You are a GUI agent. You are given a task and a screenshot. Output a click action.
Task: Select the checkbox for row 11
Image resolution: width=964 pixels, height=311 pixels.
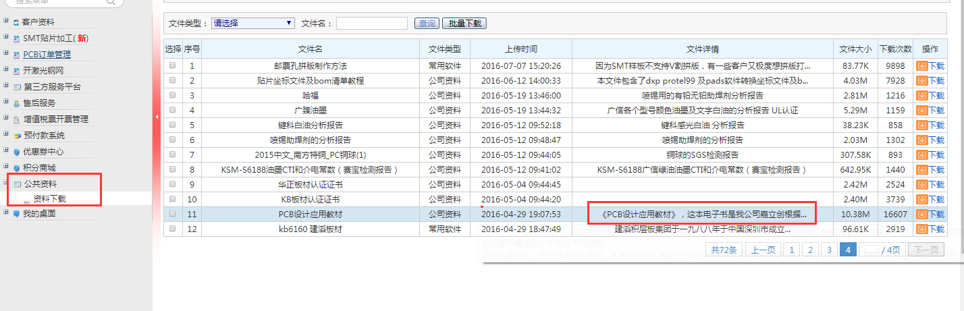point(173,214)
